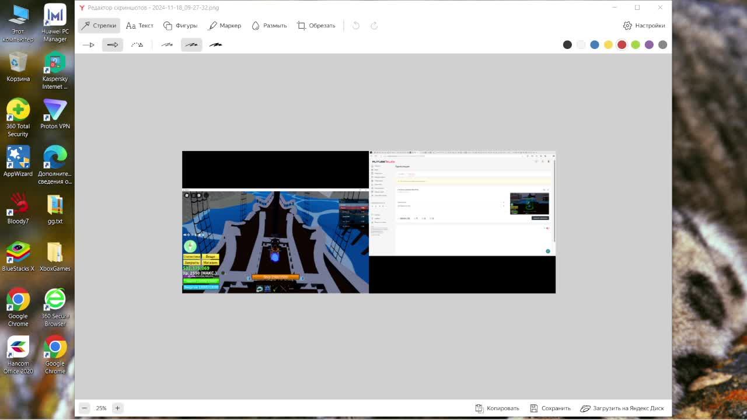Open Google Chrome above Hancom Office
The width and height of the screenshot is (747, 420).
[18, 307]
